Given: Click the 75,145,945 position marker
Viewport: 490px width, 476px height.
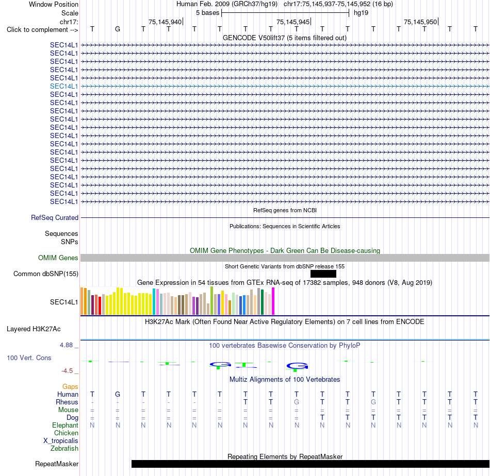Looking at the screenshot, I should (293, 22).
